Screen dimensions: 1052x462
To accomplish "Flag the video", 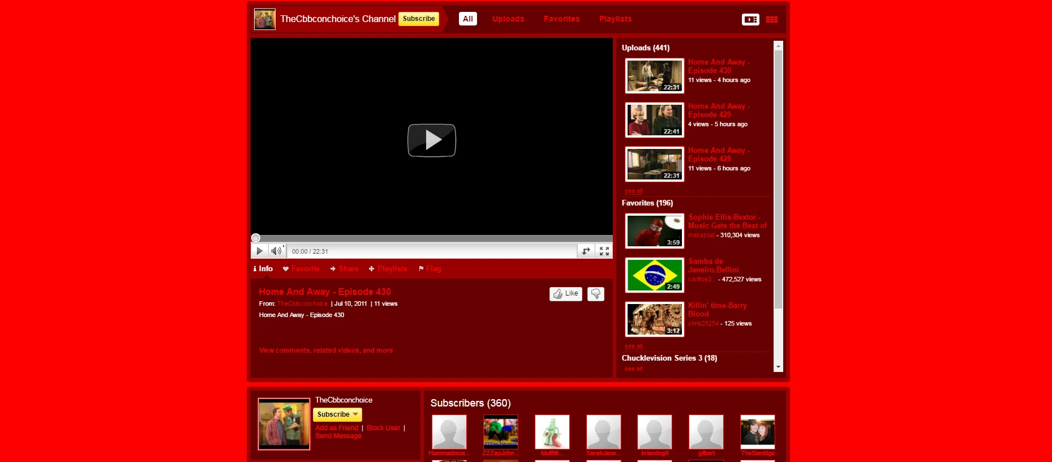I will point(430,269).
